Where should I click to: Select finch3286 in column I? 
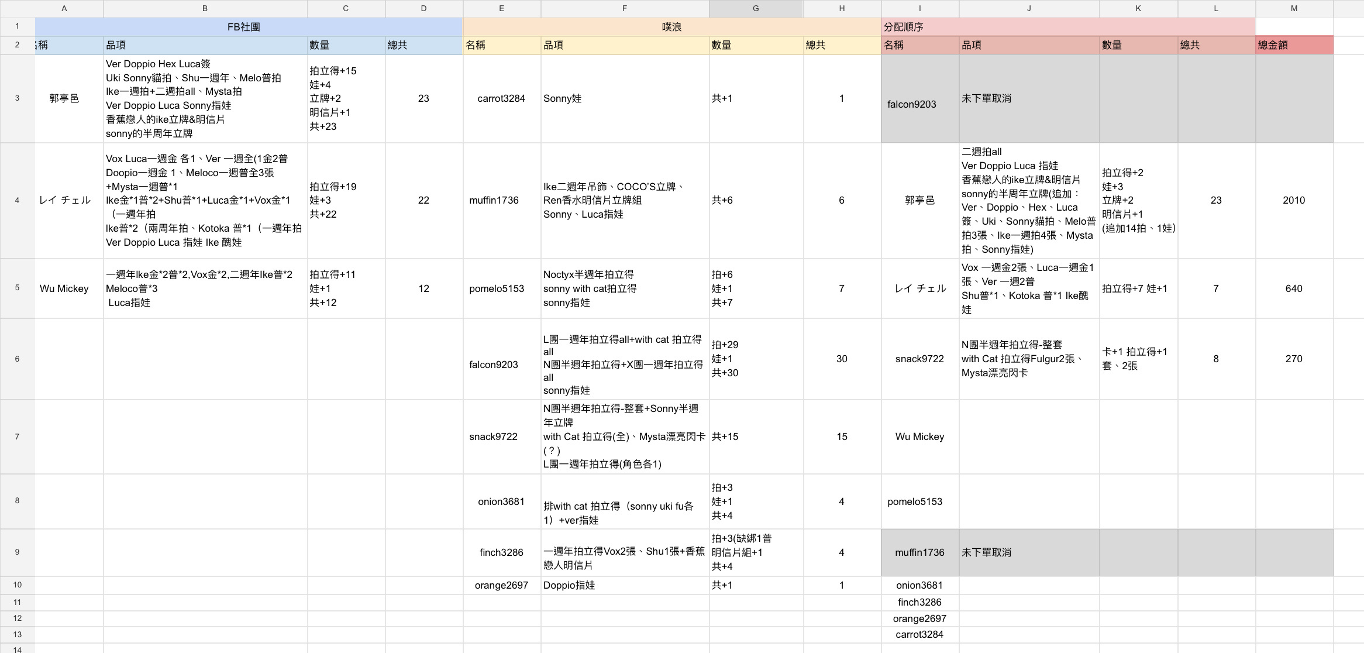[x=920, y=602]
